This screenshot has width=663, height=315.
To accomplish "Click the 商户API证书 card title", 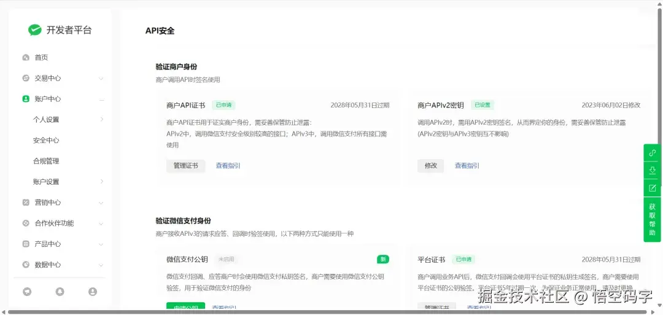I will tap(185, 105).
